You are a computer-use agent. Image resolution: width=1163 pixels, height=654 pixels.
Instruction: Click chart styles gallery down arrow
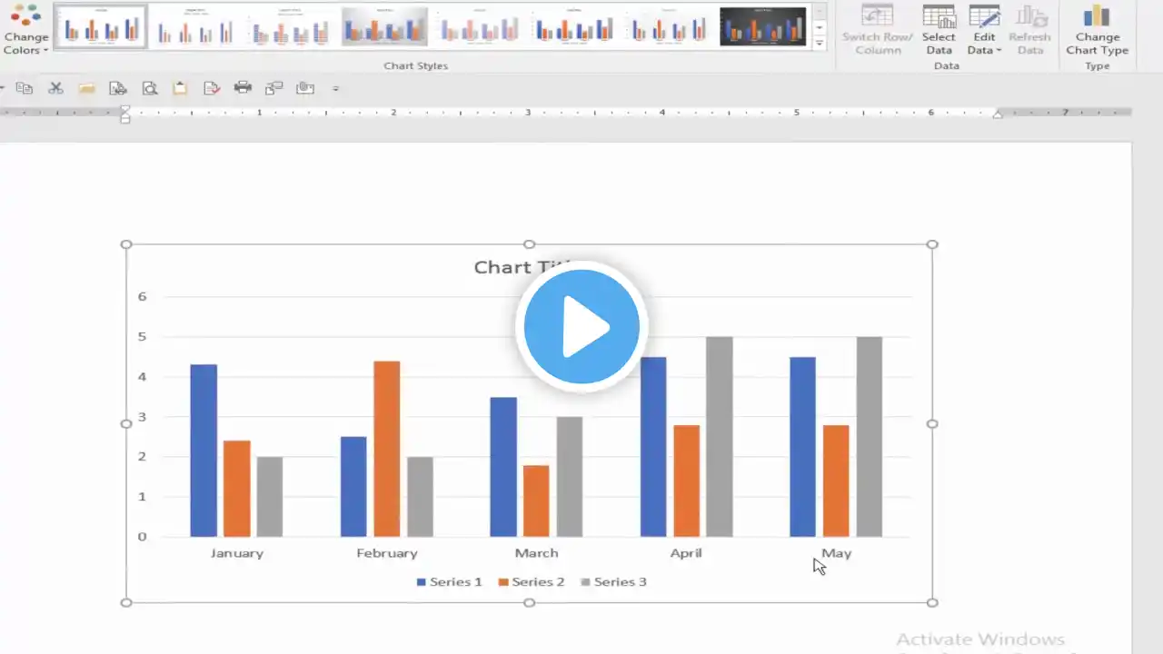pyautogui.click(x=820, y=27)
